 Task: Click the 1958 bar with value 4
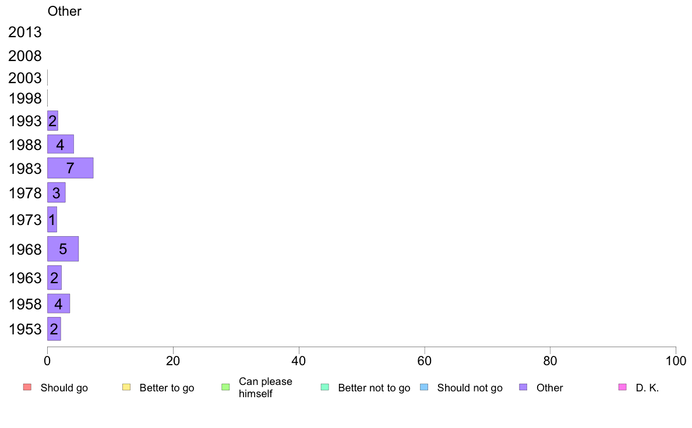click(x=58, y=304)
